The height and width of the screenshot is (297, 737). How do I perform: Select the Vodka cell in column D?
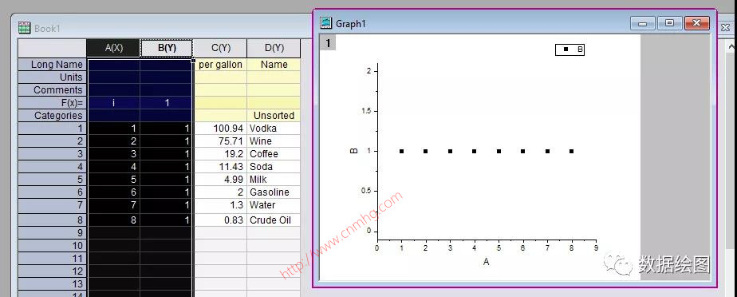coord(274,128)
